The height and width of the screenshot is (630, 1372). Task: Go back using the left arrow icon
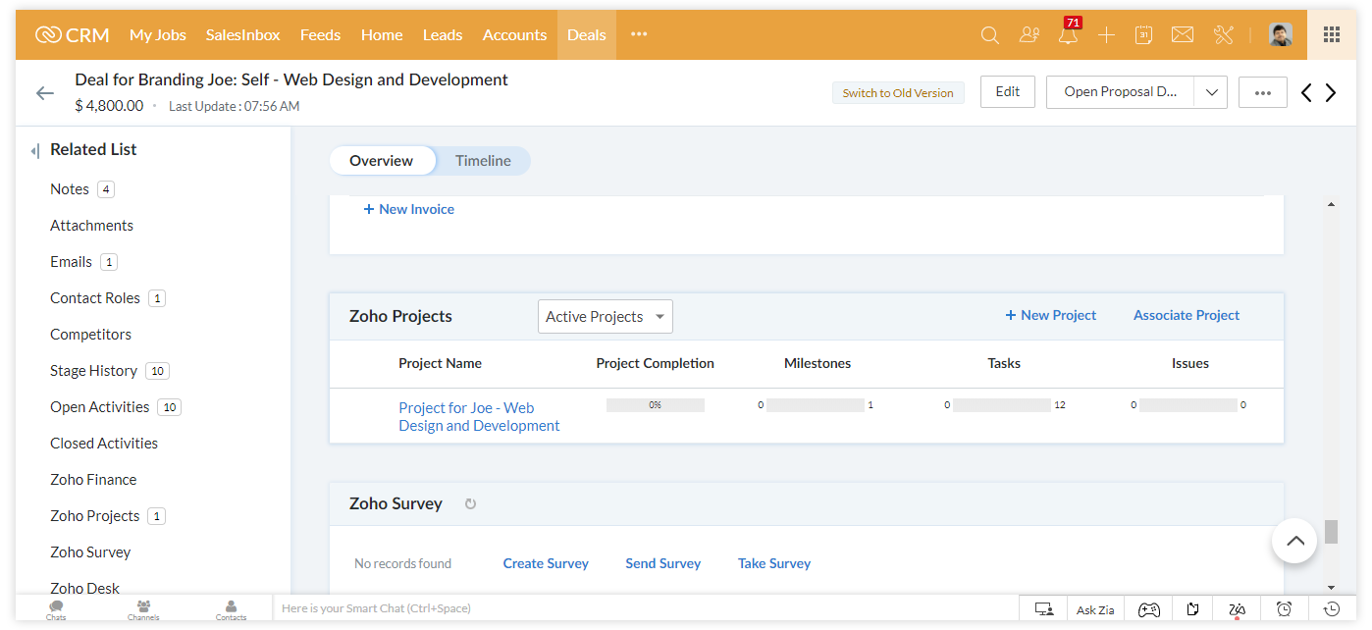point(45,93)
